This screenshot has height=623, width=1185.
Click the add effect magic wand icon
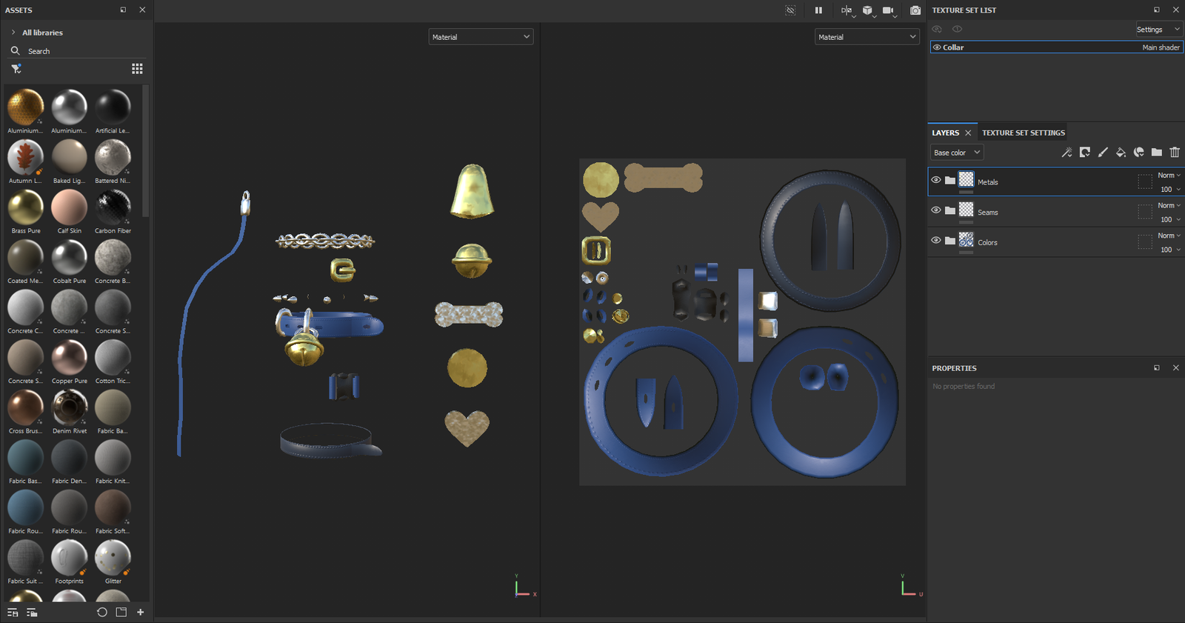pos(1066,153)
